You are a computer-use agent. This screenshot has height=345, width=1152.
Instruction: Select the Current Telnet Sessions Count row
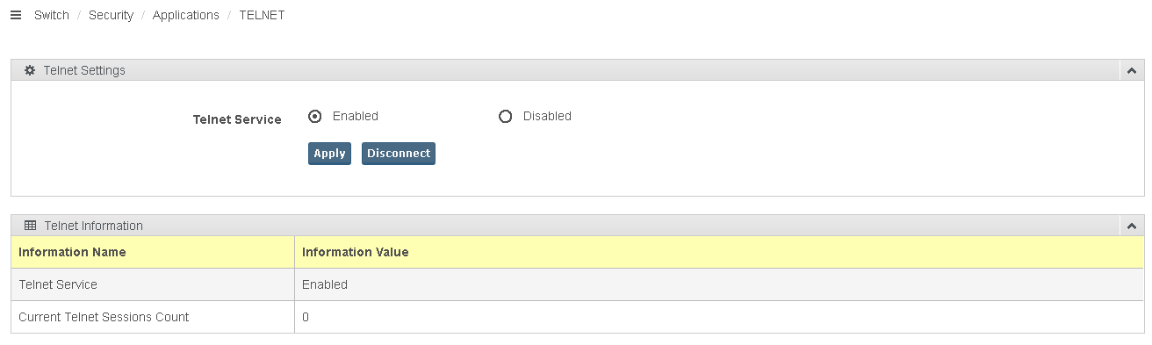pos(577,317)
